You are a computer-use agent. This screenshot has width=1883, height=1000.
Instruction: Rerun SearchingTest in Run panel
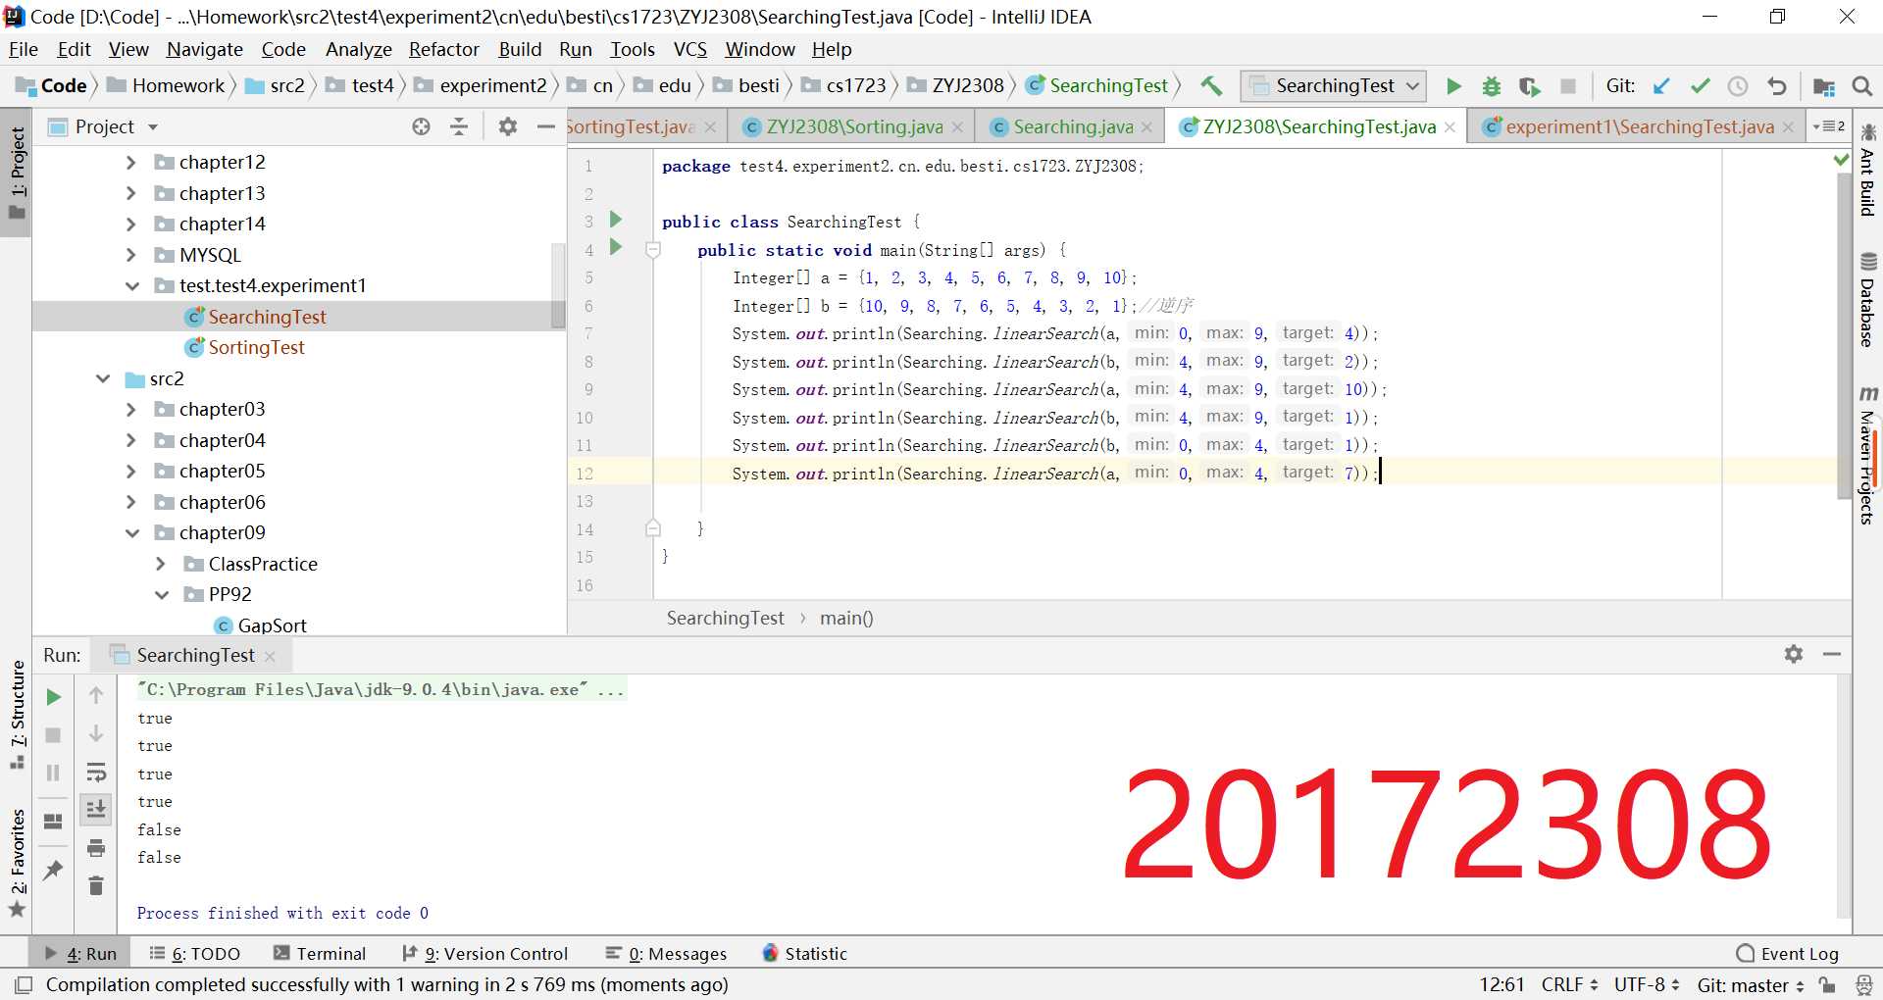pyautogui.click(x=54, y=697)
